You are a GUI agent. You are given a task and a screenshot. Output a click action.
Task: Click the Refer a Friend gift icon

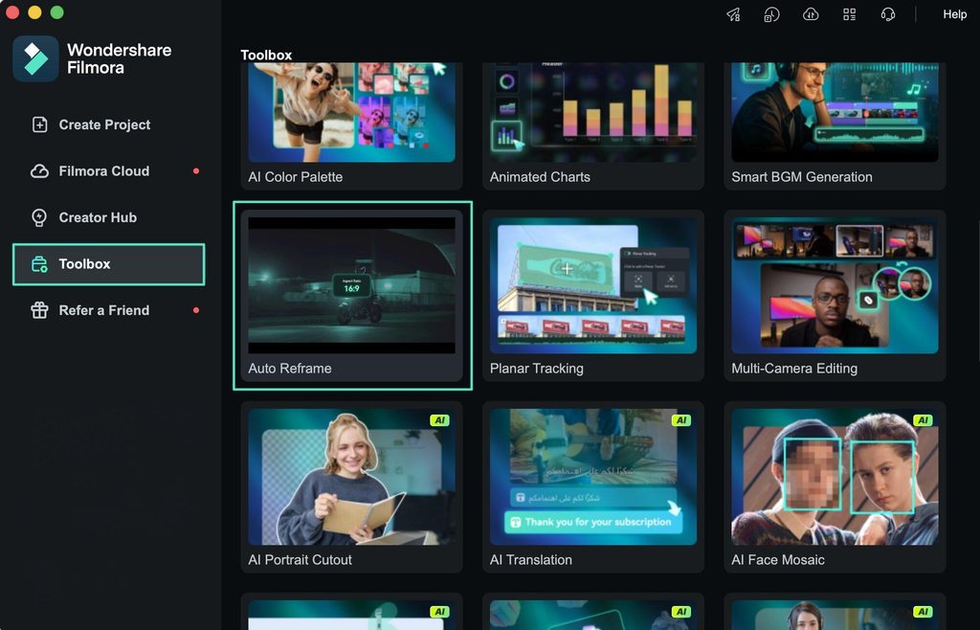point(39,310)
